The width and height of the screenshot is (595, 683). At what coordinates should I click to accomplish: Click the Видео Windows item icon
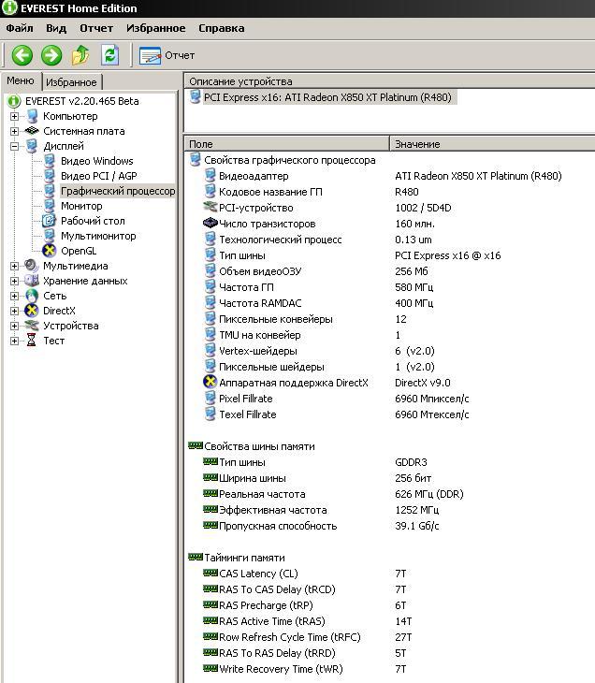50,161
